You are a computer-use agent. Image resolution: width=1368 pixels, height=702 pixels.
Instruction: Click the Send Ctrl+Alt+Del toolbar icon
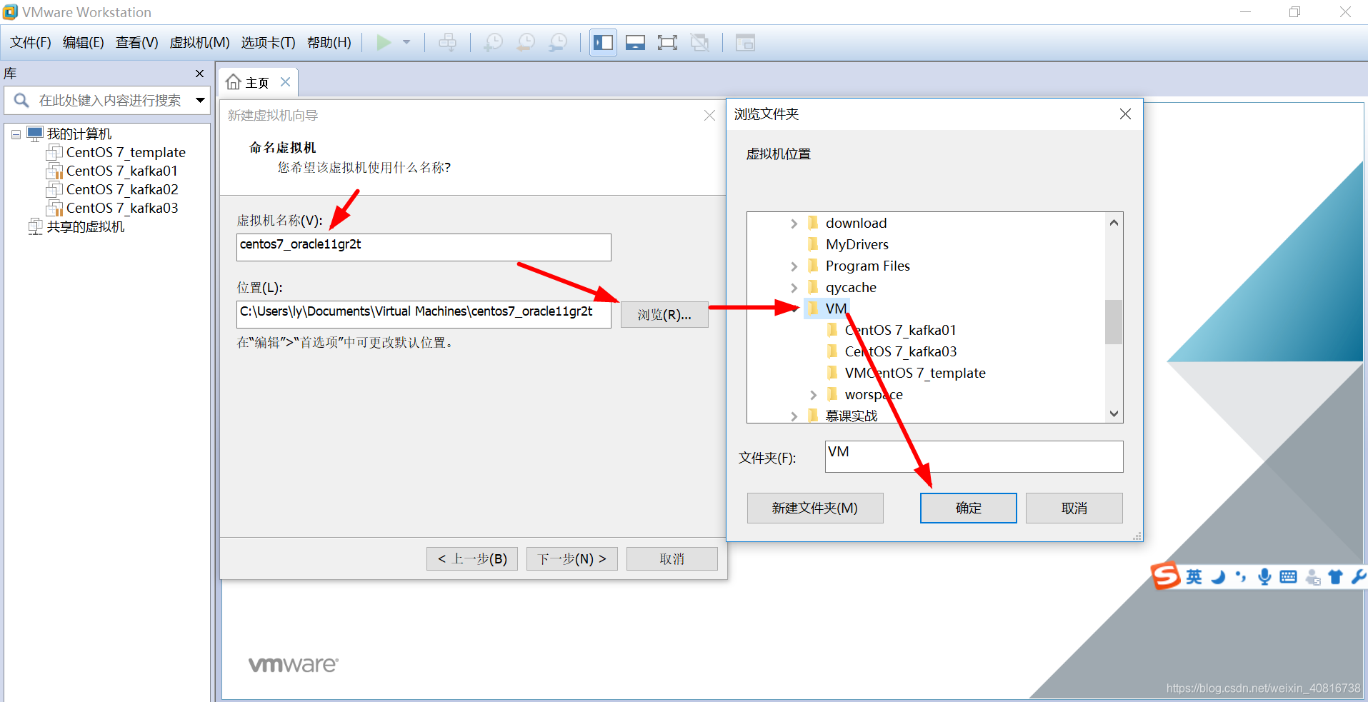[x=448, y=42]
